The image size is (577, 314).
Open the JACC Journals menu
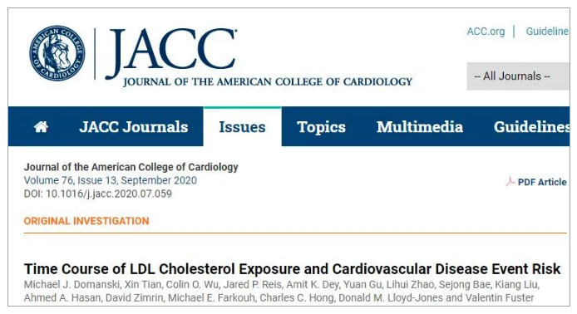pyautogui.click(x=134, y=127)
